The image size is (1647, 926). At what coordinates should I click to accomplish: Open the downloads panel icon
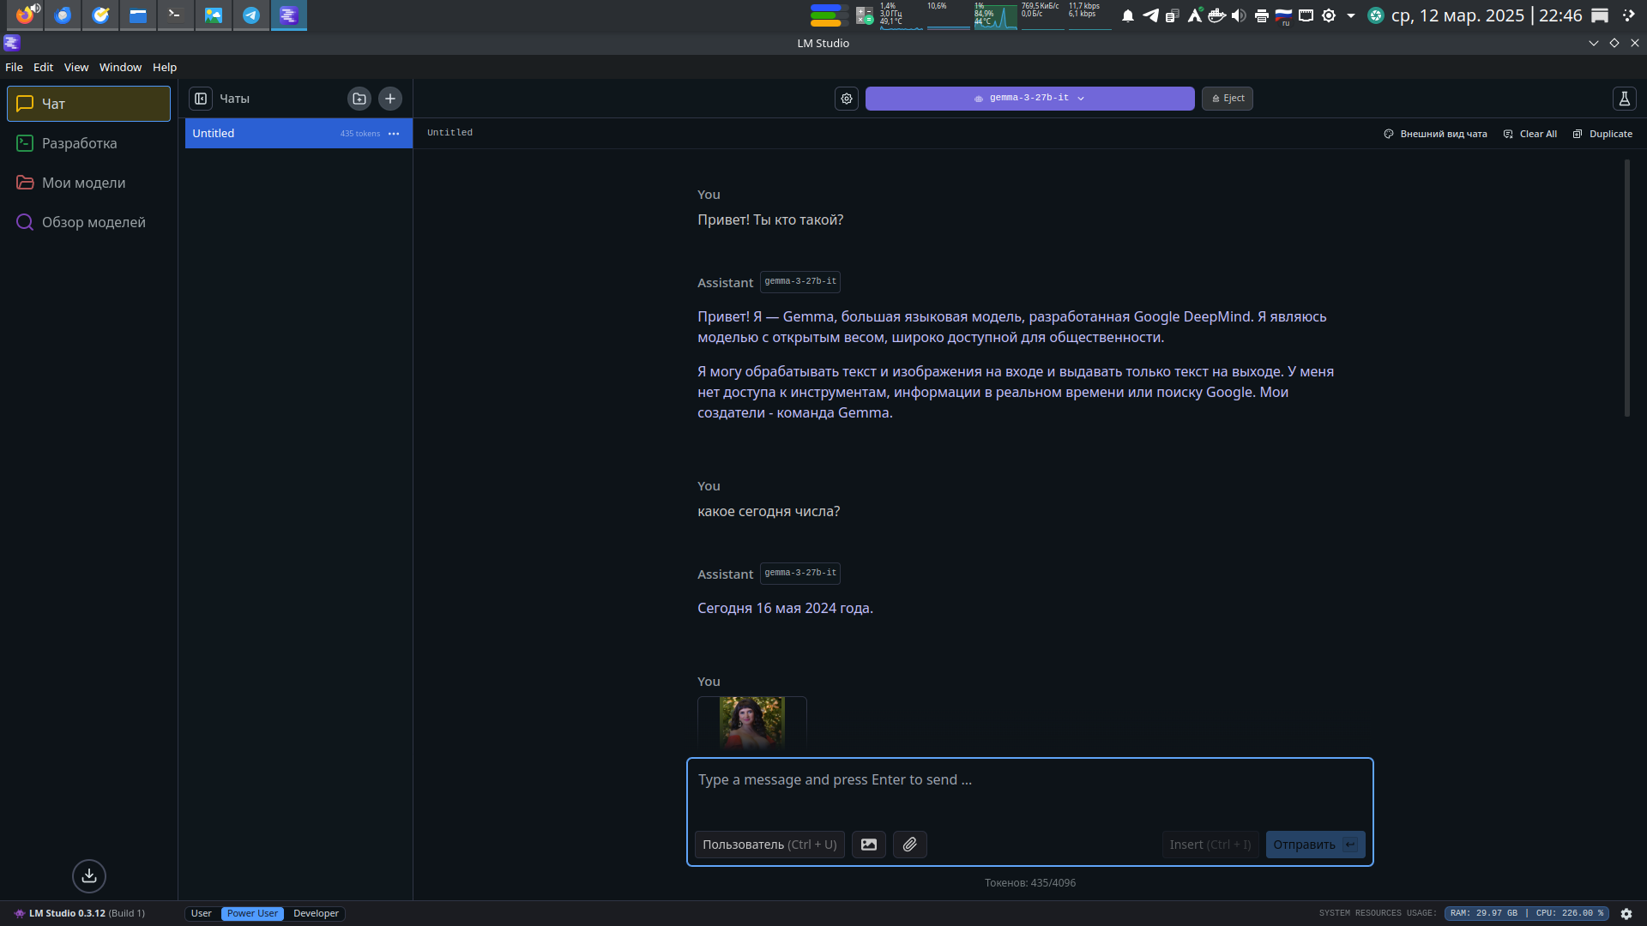pos(89,875)
